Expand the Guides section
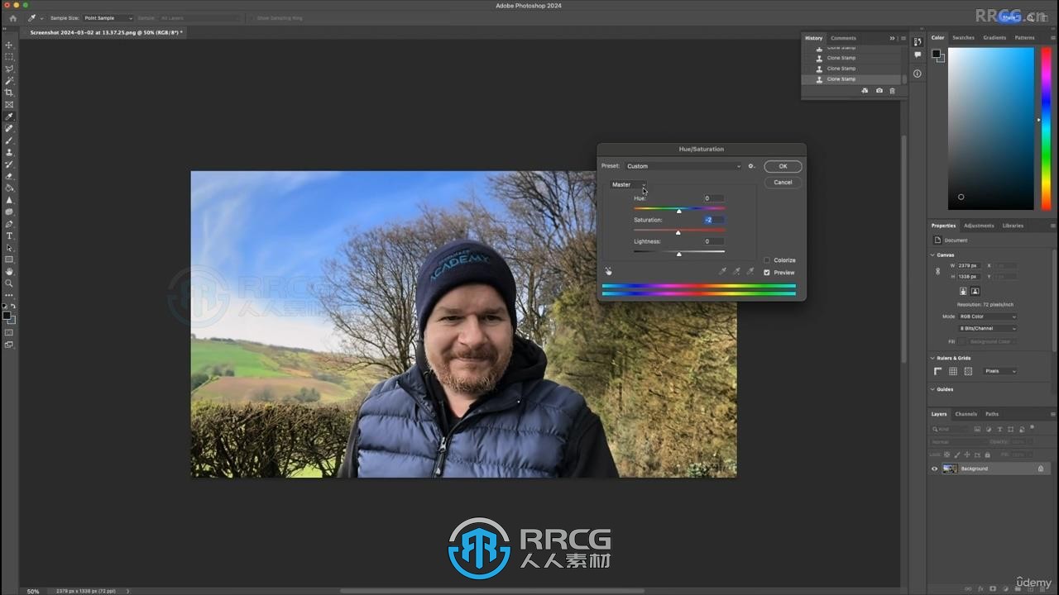The height and width of the screenshot is (595, 1059). [933, 389]
